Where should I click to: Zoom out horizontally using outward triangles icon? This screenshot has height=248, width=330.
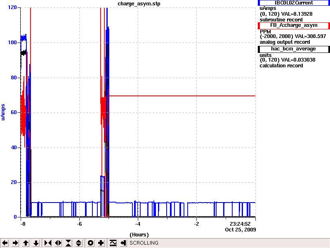(x=58, y=243)
